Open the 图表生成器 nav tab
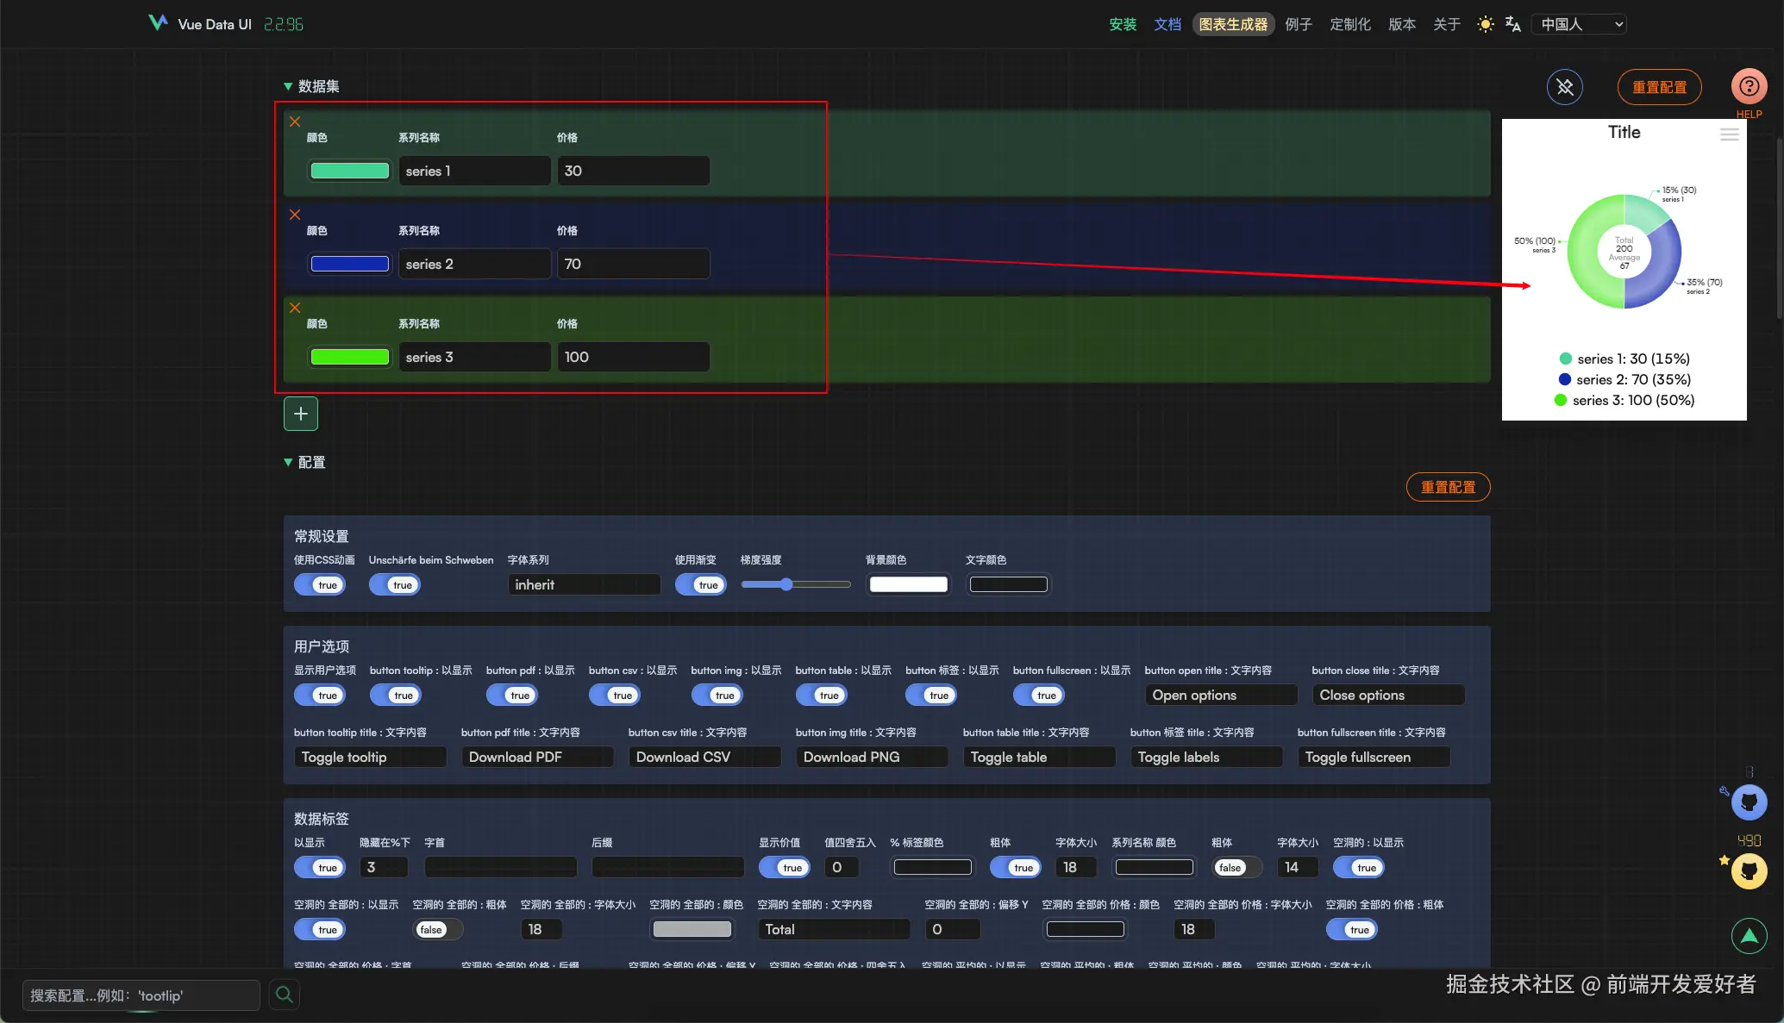Screen dimensions: 1784x1023 [1233, 24]
